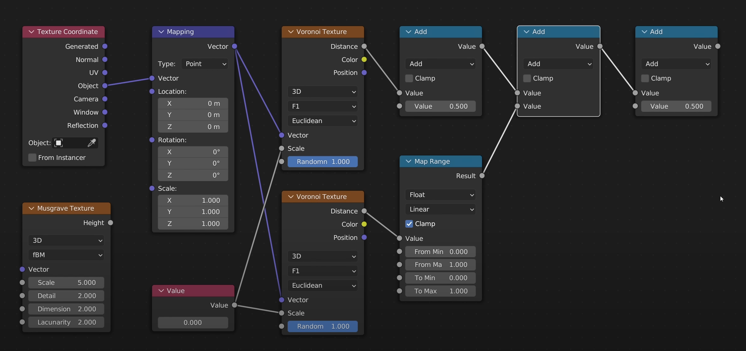This screenshot has width=746, height=351.
Task: Click the UV output socket on Texture Coordinate
Action: point(105,73)
